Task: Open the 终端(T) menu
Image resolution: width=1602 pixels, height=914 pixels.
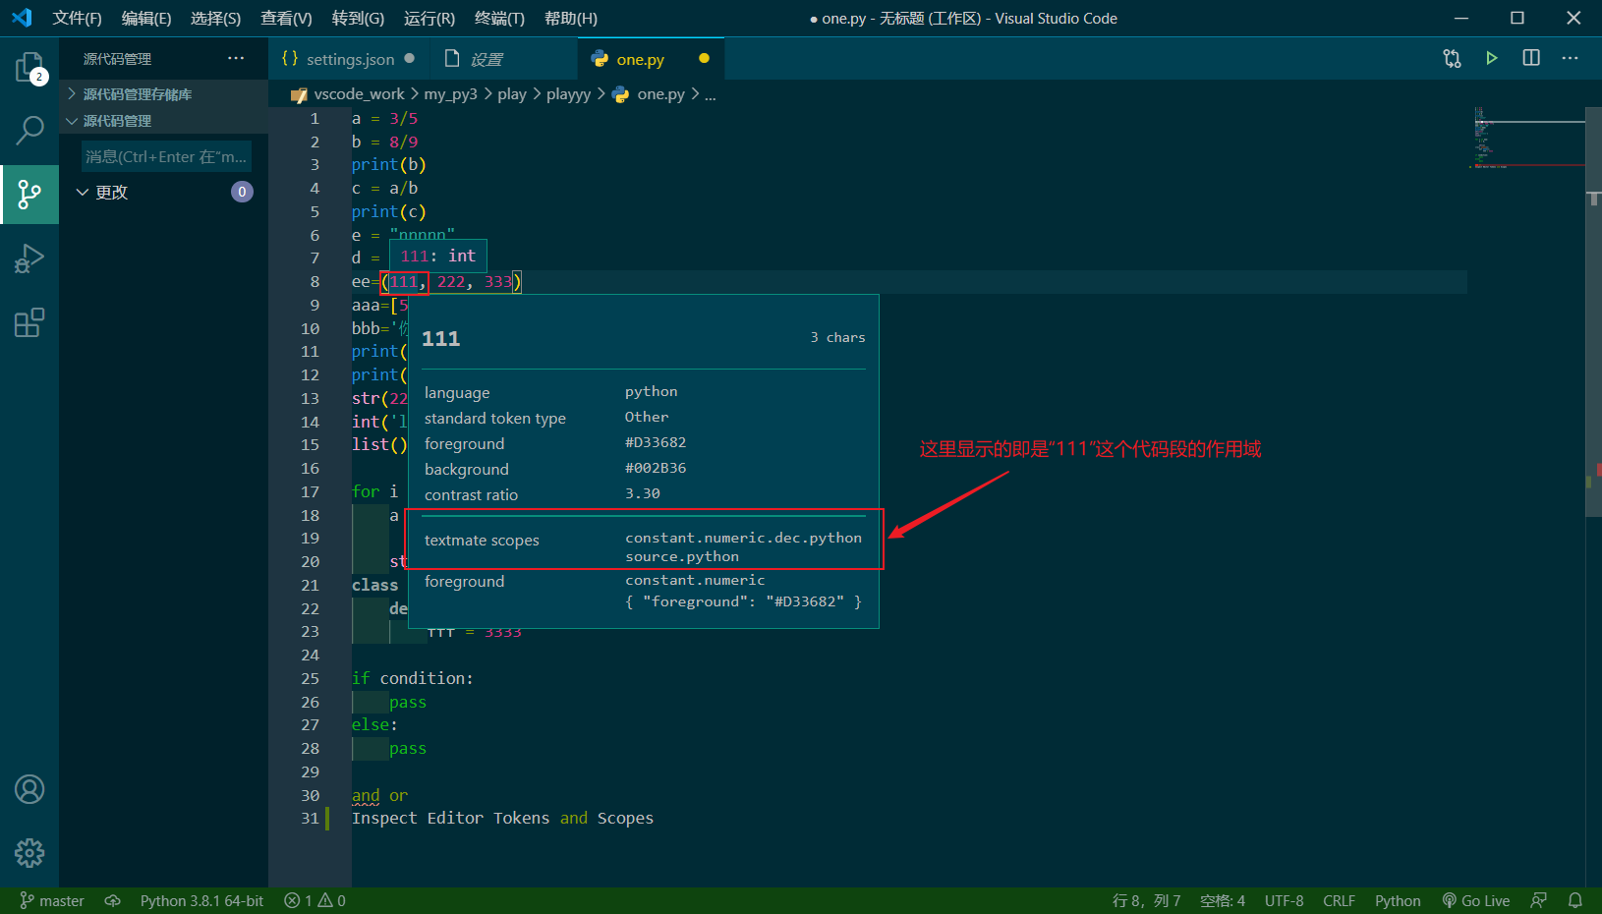Action: 499,18
